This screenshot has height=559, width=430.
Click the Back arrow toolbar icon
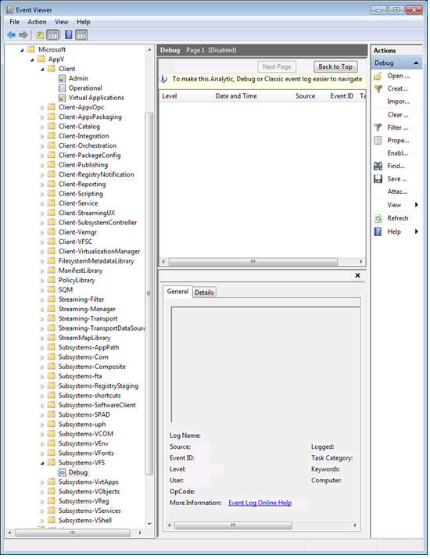click(11, 35)
